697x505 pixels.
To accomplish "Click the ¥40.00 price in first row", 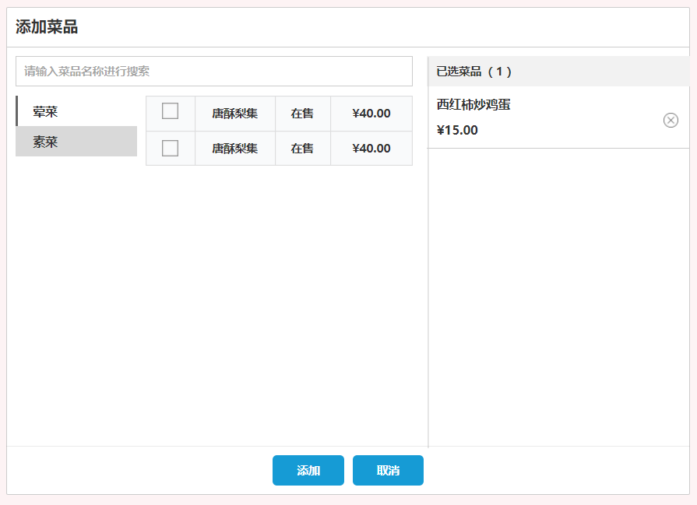I will tap(371, 114).
